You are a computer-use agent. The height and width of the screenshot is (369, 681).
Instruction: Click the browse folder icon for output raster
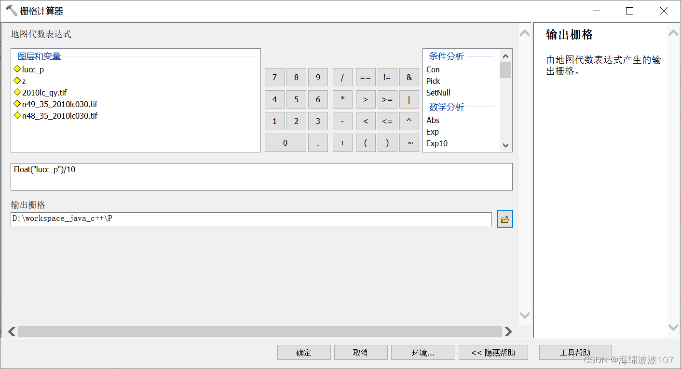[x=505, y=219]
